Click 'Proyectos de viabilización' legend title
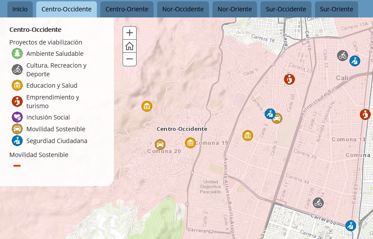373x239 pixels. click(x=46, y=42)
